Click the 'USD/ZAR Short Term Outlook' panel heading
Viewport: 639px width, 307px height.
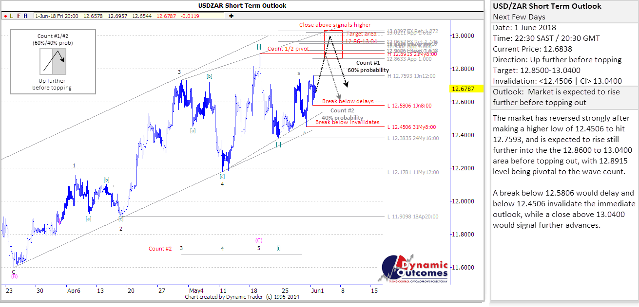point(547,6)
